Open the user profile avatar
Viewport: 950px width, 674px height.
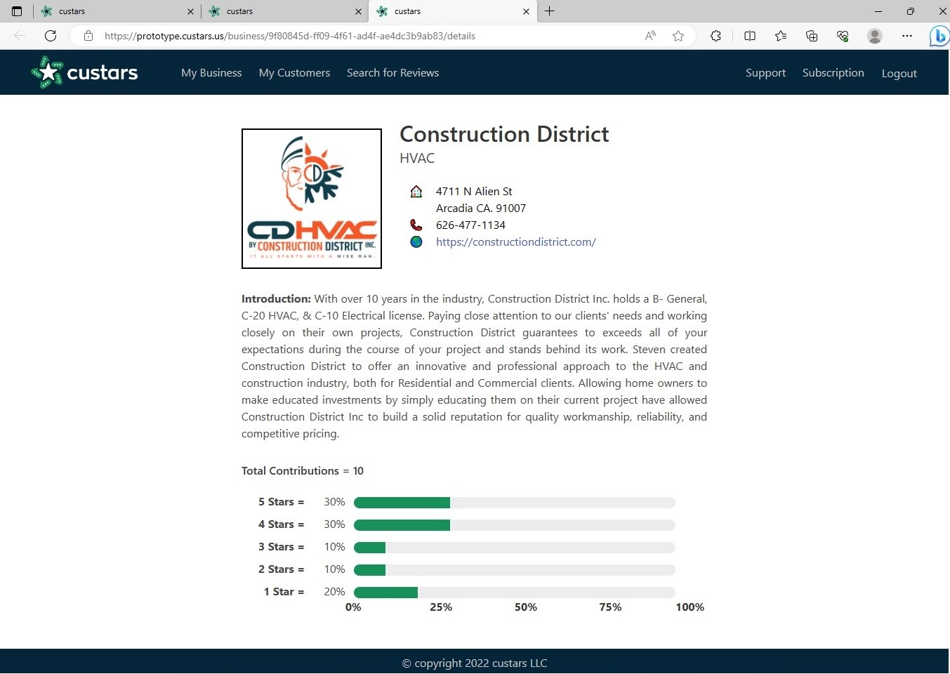[x=875, y=36]
